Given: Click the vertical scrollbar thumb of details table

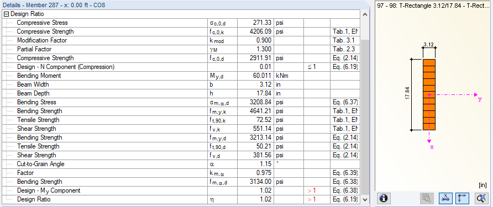Looking at the screenshot, I should coord(364,117).
